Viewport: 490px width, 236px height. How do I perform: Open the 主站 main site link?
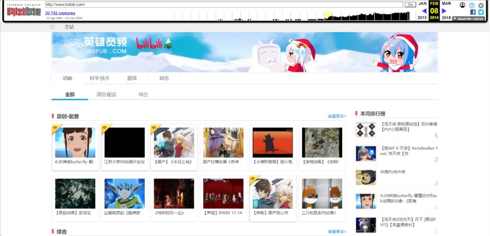point(69,27)
